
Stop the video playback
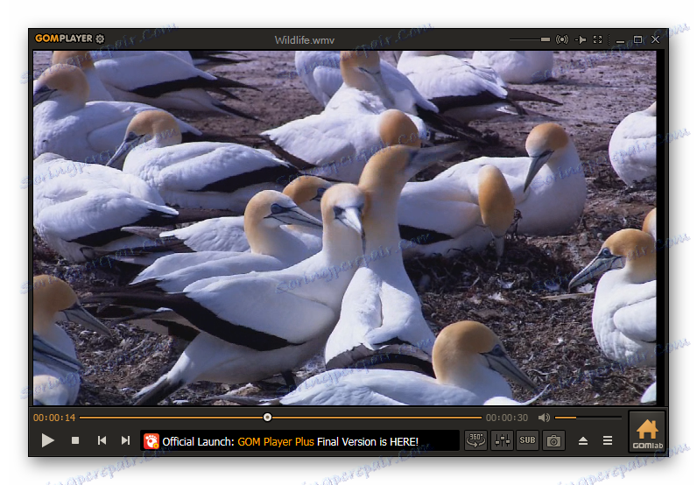click(x=75, y=440)
